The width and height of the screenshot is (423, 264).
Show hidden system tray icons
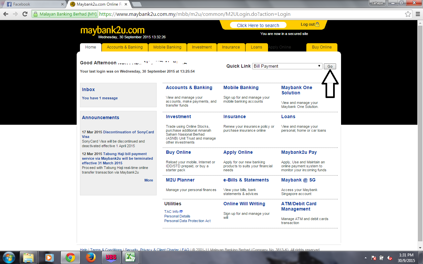(x=365, y=258)
